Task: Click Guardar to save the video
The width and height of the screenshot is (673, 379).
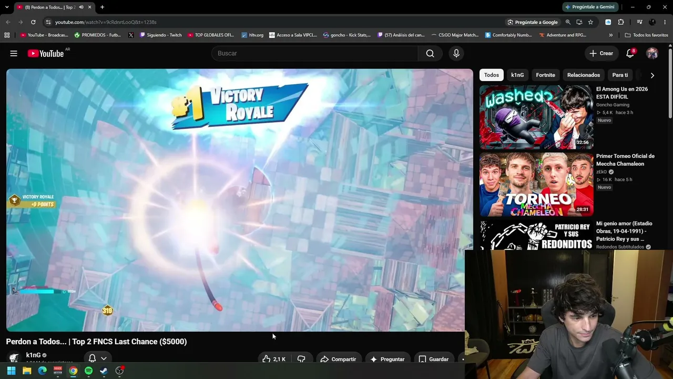Action: [x=434, y=359]
